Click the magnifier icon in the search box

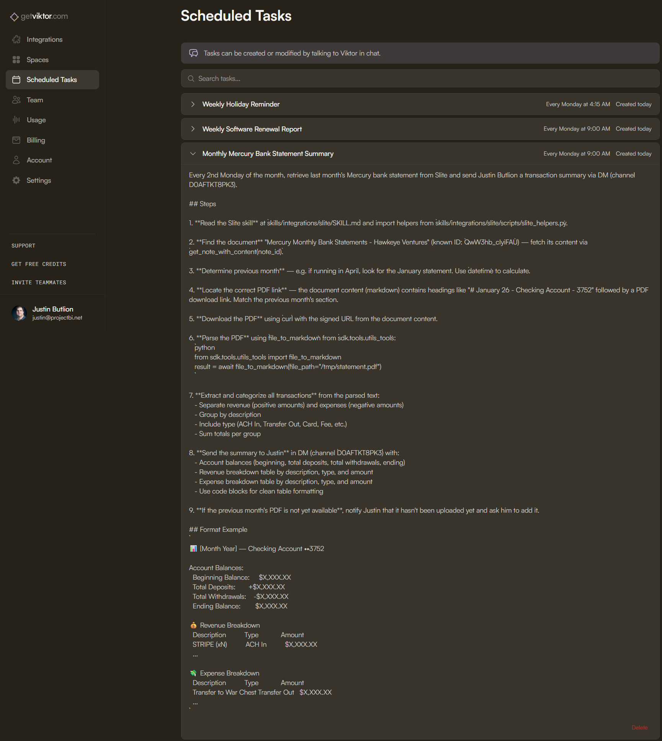click(x=191, y=79)
